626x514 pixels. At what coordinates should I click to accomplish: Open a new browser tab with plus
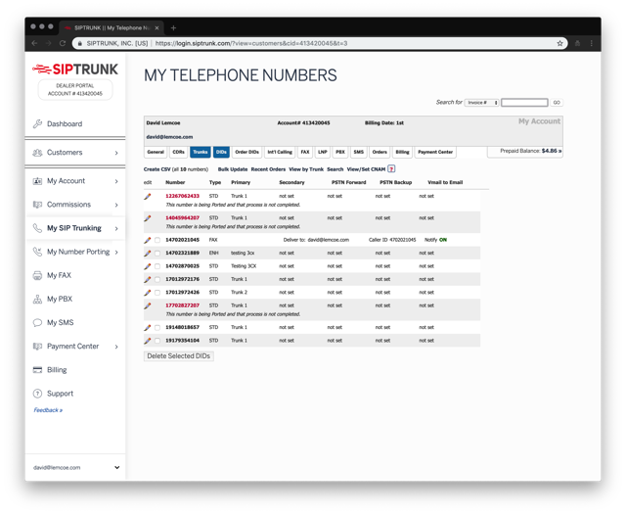173,28
